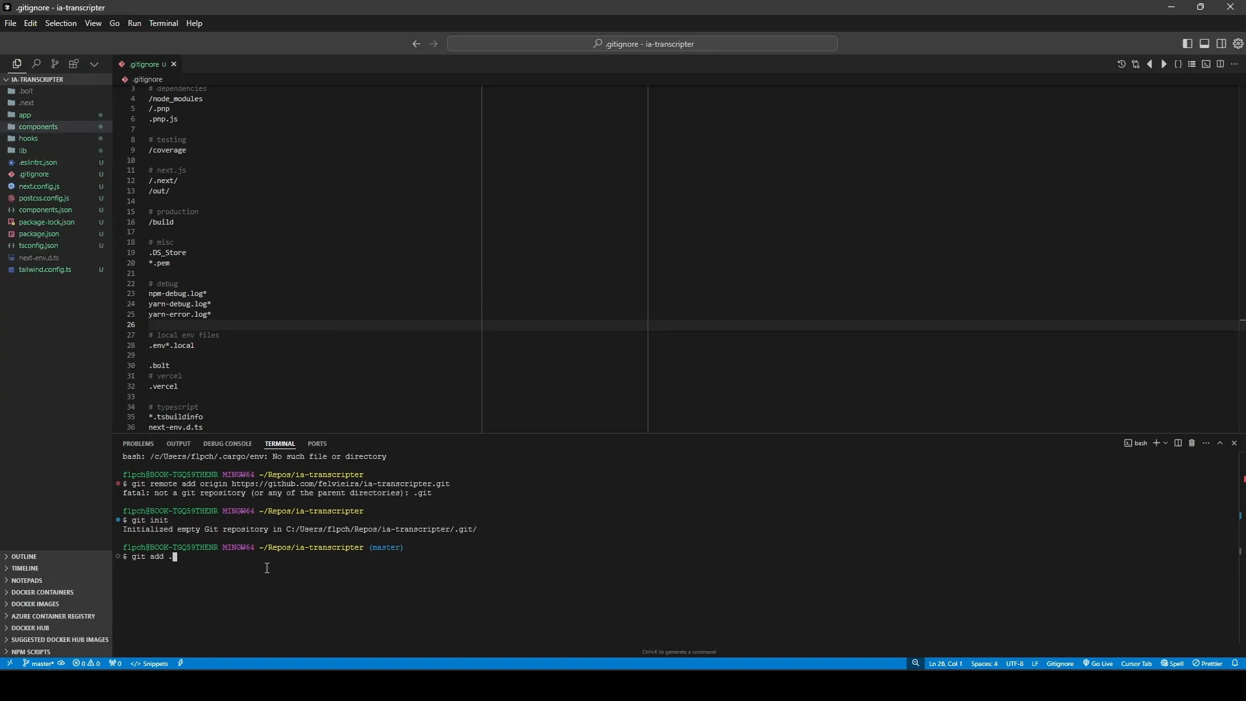Expand the app folder
Image resolution: width=1246 pixels, height=701 pixels.
(x=56, y=115)
